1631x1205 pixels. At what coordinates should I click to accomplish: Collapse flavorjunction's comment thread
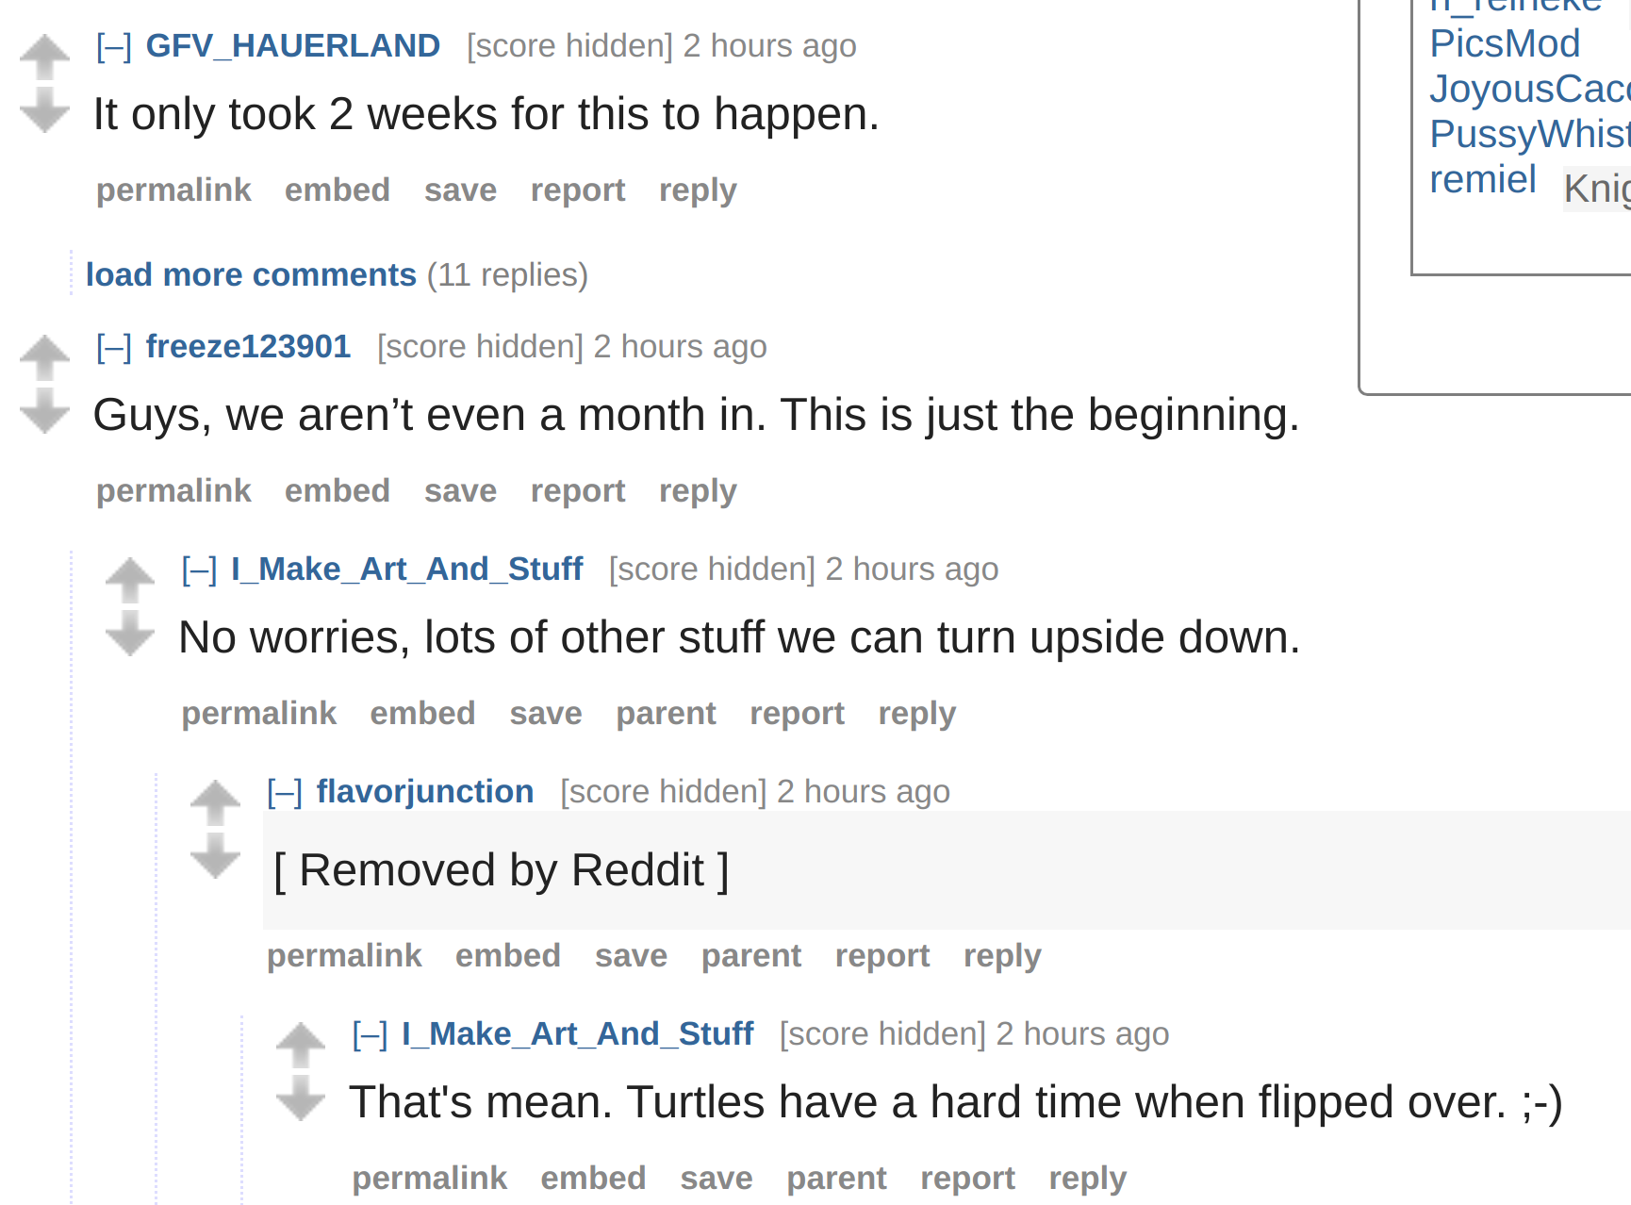[x=284, y=792]
